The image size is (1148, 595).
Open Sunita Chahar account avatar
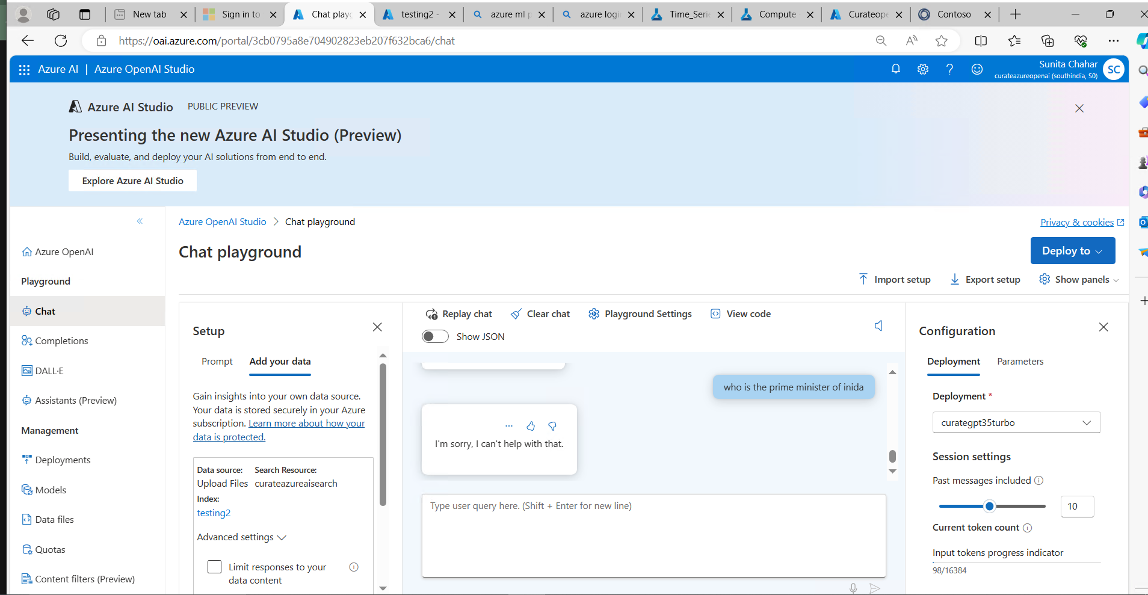(1114, 69)
